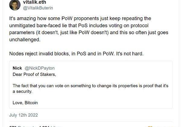The height and width of the screenshot is (127, 181).
Task: Click the @NickDPayton handle
Action: [40, 68]
